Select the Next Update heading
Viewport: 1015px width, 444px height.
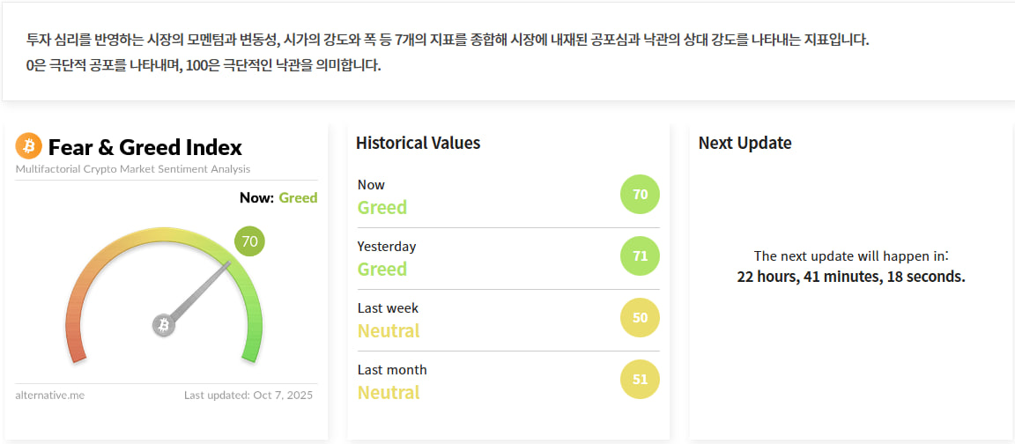click(745, 143)
